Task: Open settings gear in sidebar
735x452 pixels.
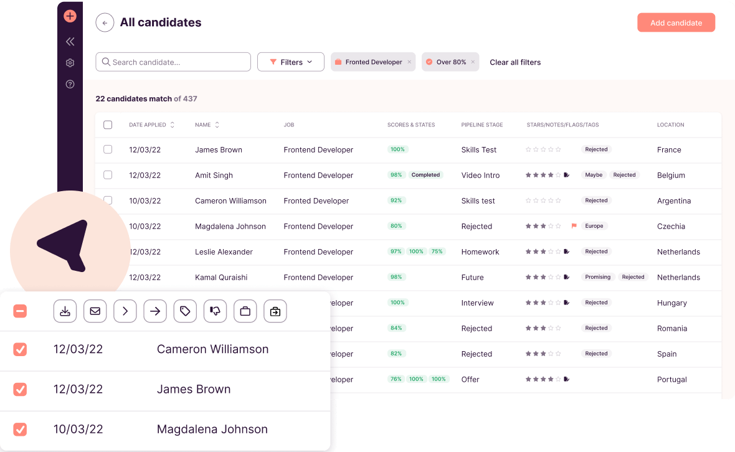Action: pyautogui.click(x=70, y=63)
